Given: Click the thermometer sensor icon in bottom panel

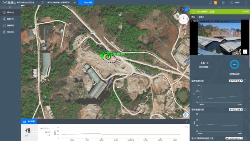Looking at the screenshot, I should coord(28,131).
